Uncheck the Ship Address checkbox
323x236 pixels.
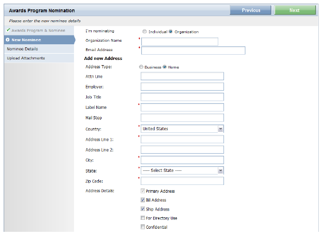143,209
